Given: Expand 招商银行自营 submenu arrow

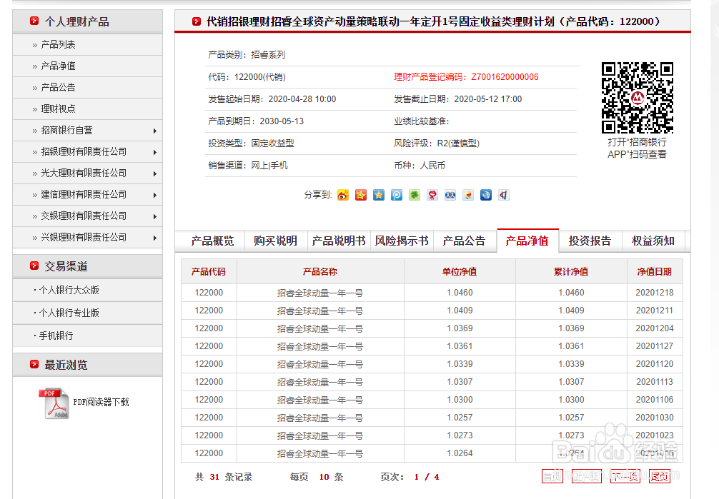Looking at the screenshot, I should [x=155, y=131].
